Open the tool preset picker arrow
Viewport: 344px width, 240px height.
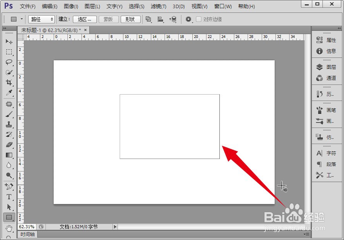pyautogui.click(x=22, y=19)
